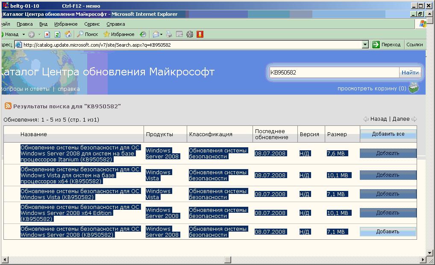Click Добавить for the last Server 2008 update
The height and width of the screenshot is (265, 435).
(388, 232)
